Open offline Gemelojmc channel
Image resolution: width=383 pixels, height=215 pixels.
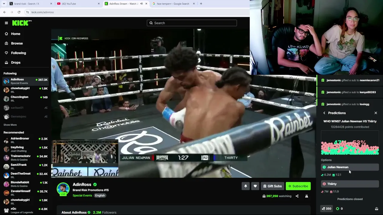25,116
